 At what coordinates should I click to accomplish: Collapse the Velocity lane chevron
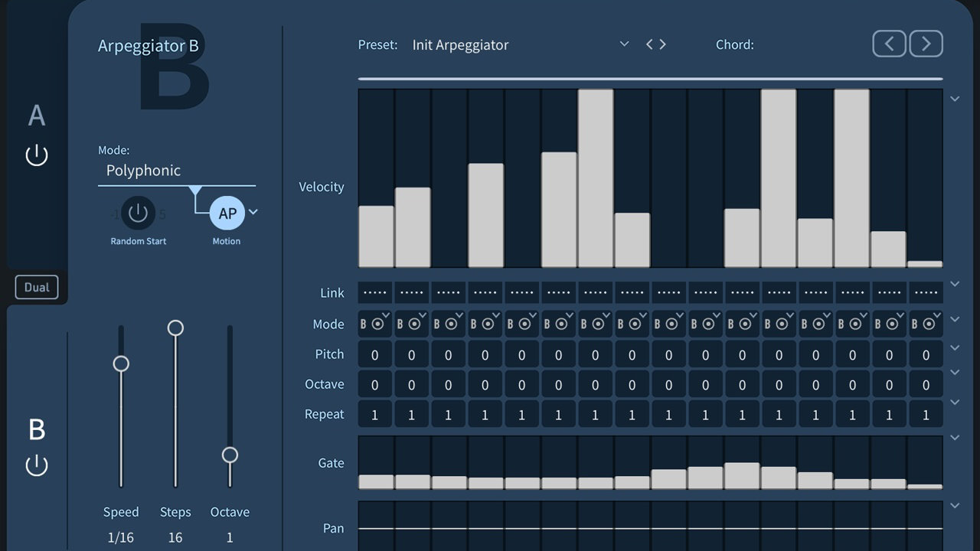pyautogui.click(x=955, y=99)
